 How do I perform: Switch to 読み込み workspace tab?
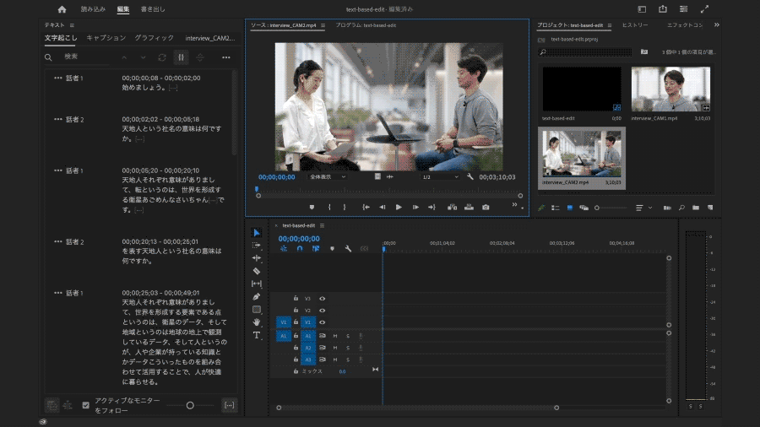93,9
